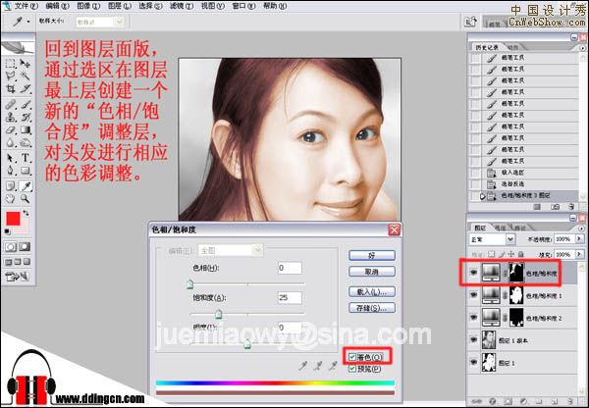This screenshot has height=408, width=589.
Task: Select the Path Selection tool
Action: [11, 158]
